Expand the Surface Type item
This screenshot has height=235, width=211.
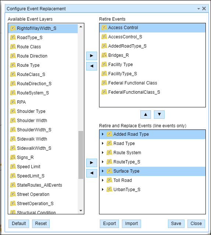click(x=103, y=171)
